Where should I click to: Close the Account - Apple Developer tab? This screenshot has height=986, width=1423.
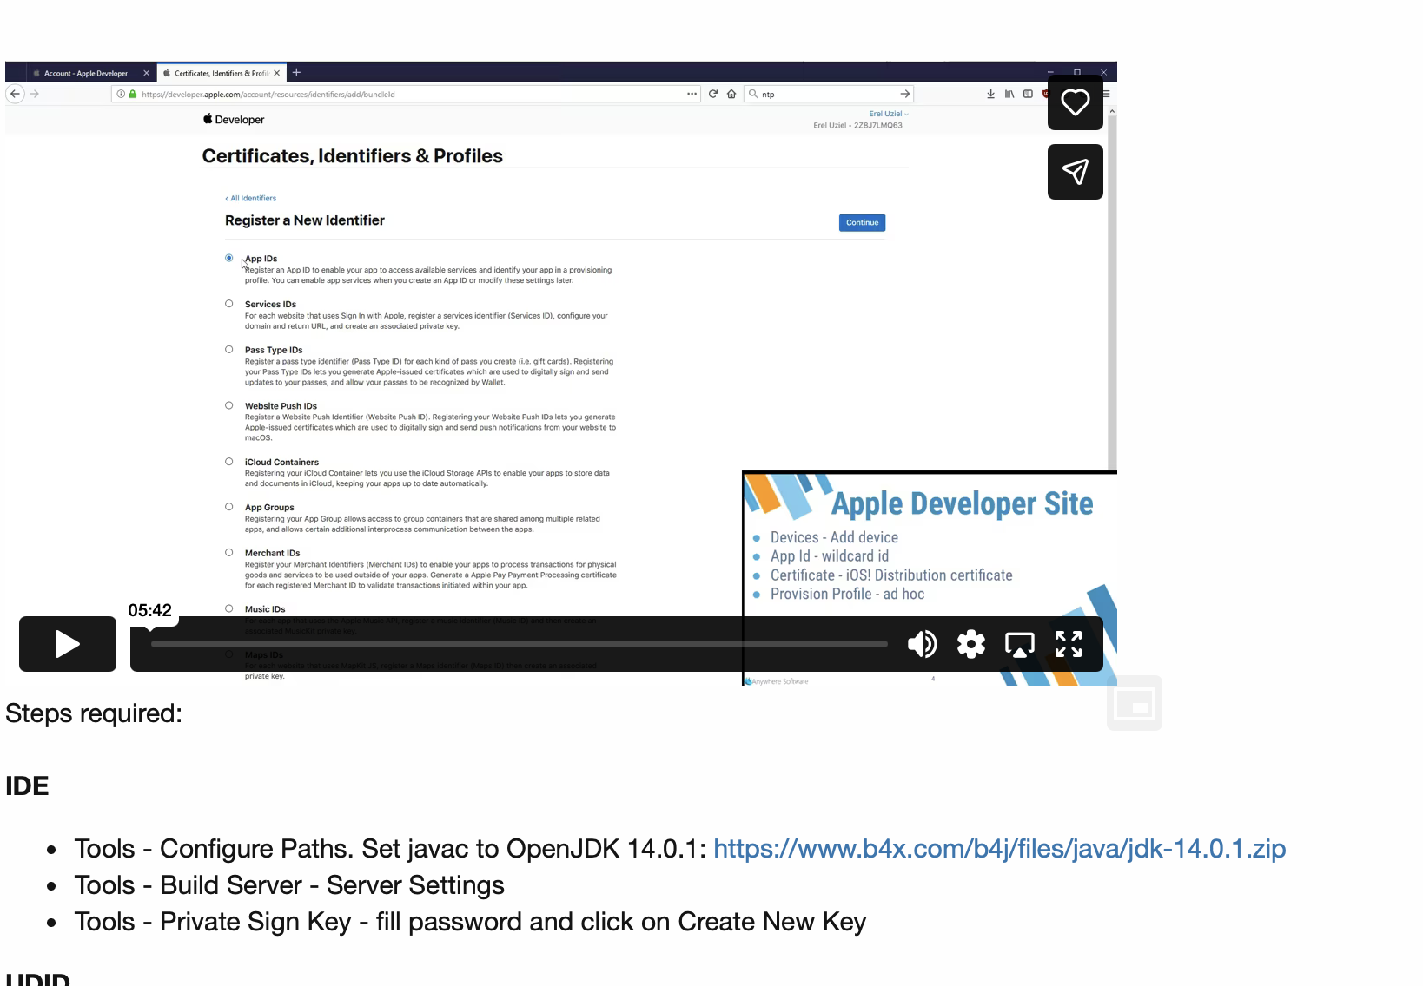[x=146, y=73]
